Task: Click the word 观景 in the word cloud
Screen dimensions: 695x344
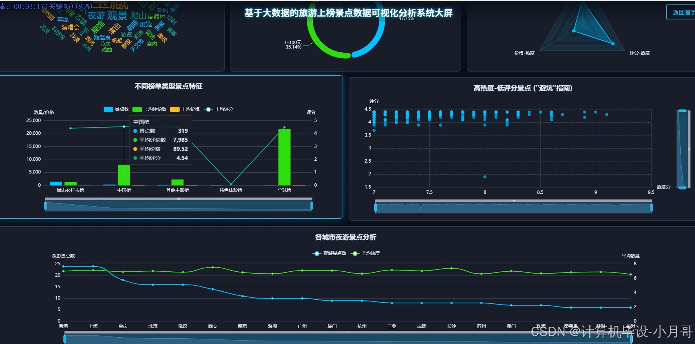Action: (x=117, y=15)
